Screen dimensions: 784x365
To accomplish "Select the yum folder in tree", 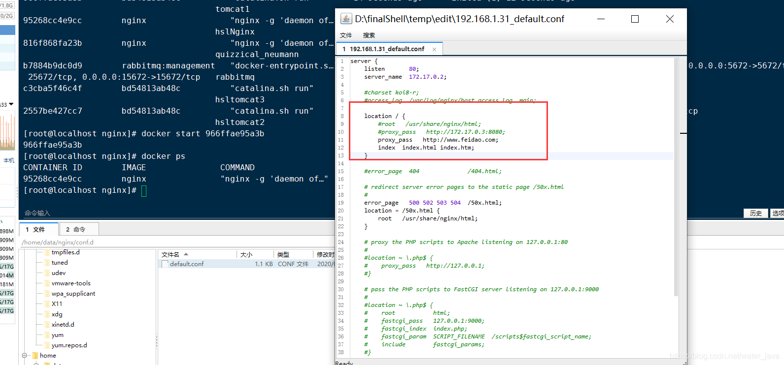I will 58,335.
